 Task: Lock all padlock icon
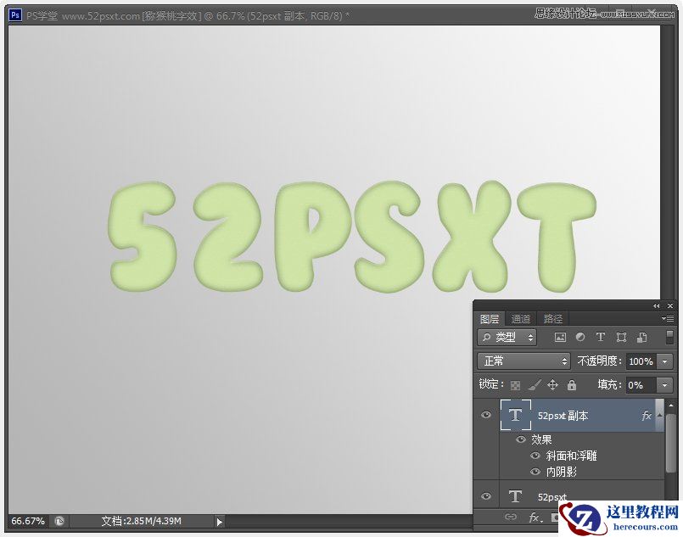pos(572,385)
